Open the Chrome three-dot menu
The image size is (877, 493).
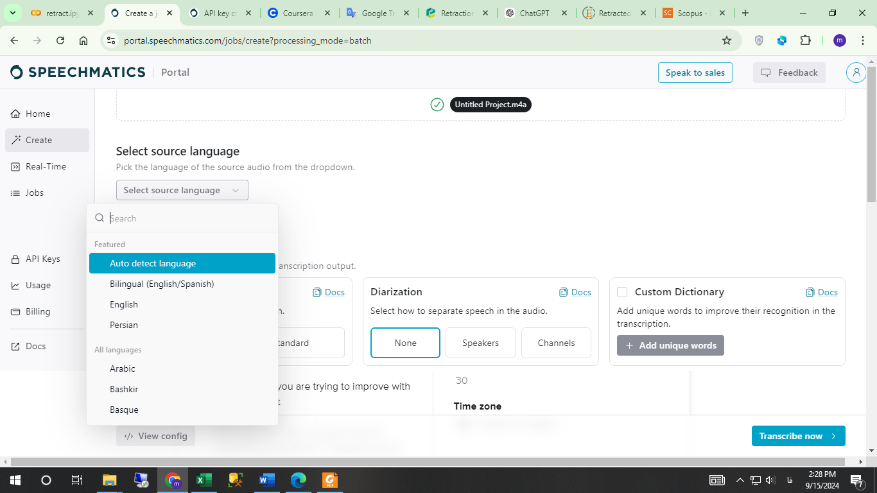862,40
